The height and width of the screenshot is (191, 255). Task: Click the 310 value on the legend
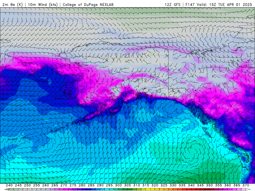coord(137,185)
